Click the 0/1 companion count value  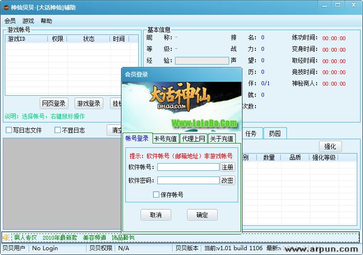pyautogui.click(x=265, y=83)
